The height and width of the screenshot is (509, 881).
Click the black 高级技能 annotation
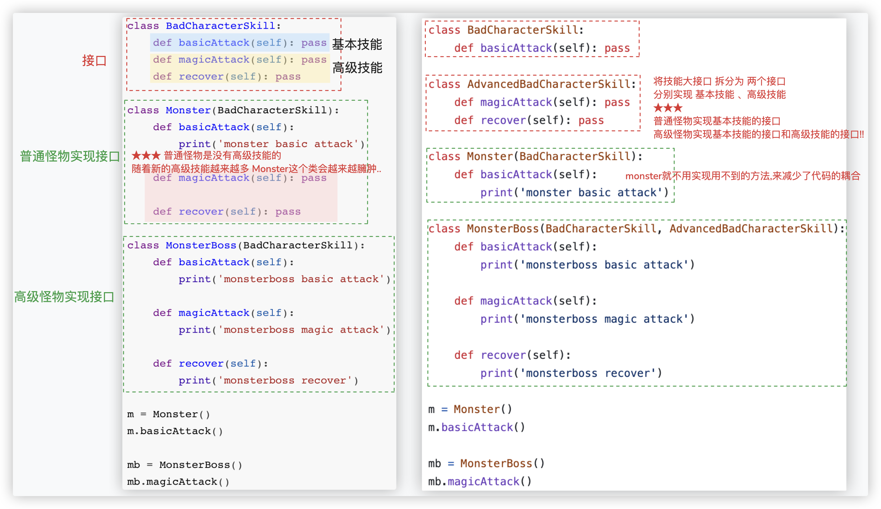(x=357, y=68)
